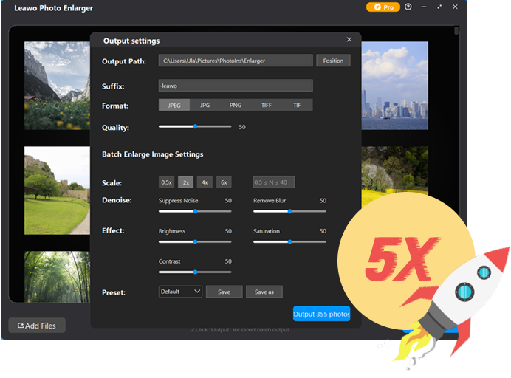Screen dimensions: 511x378
Task: Select the JPEG format option
Action: tap(174, 106)
